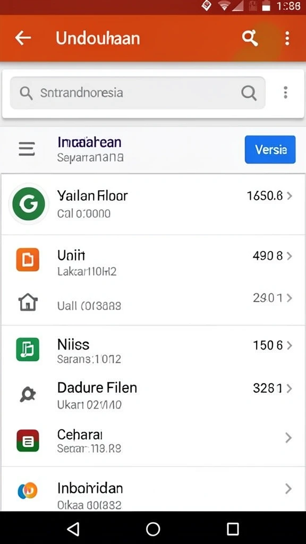Select the Dadure Filen list entry

point(153,395)
